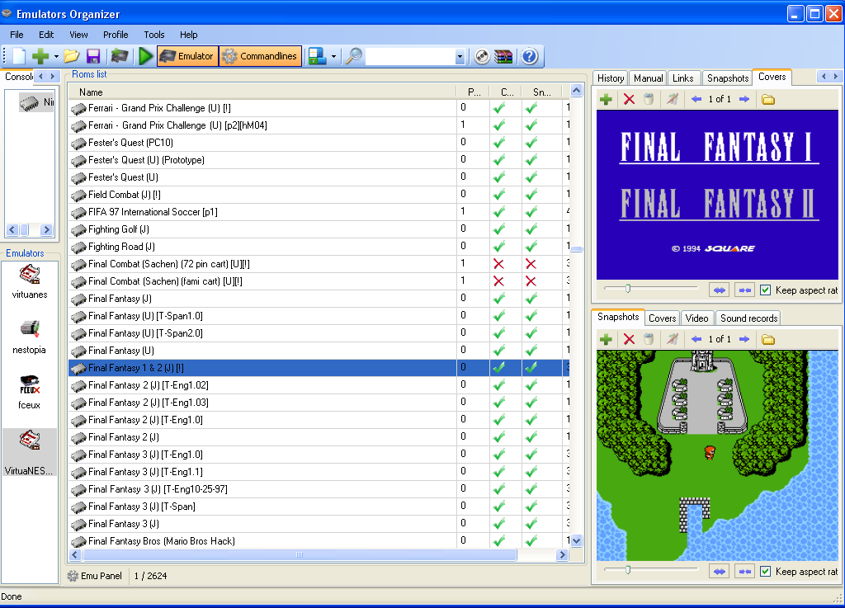Add a snapshot with green plus in Snapshots panel
The image size is (845, 608).
(606, 339)
